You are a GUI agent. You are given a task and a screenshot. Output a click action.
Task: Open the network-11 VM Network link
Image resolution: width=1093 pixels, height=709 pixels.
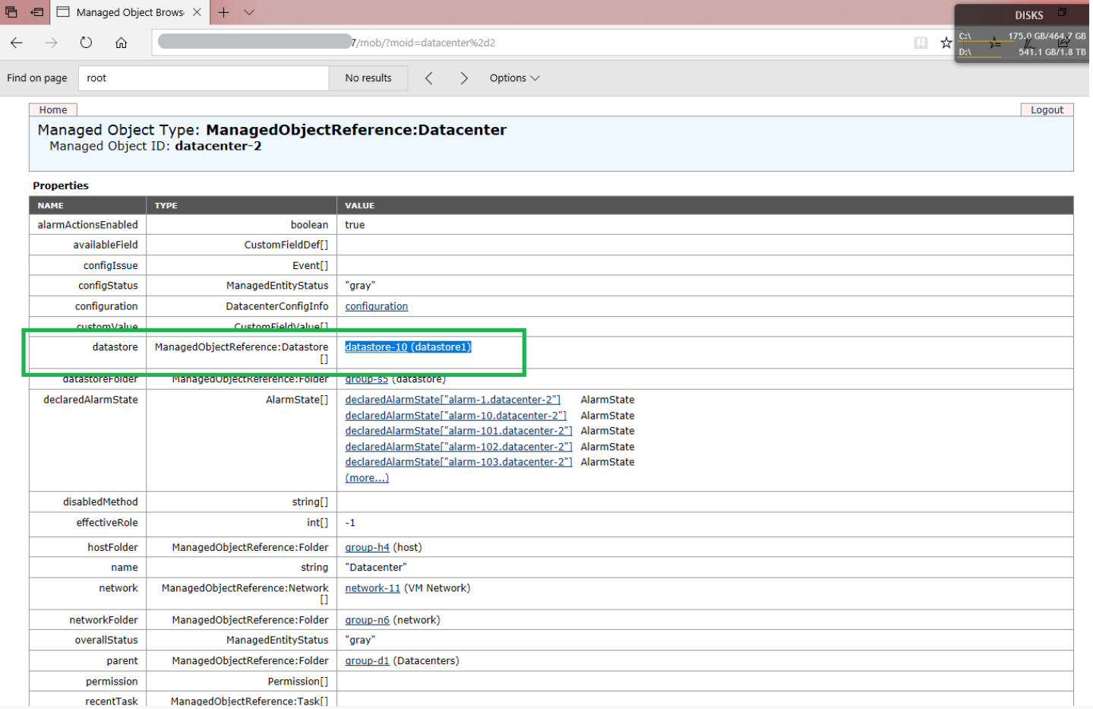pos(372,588)
